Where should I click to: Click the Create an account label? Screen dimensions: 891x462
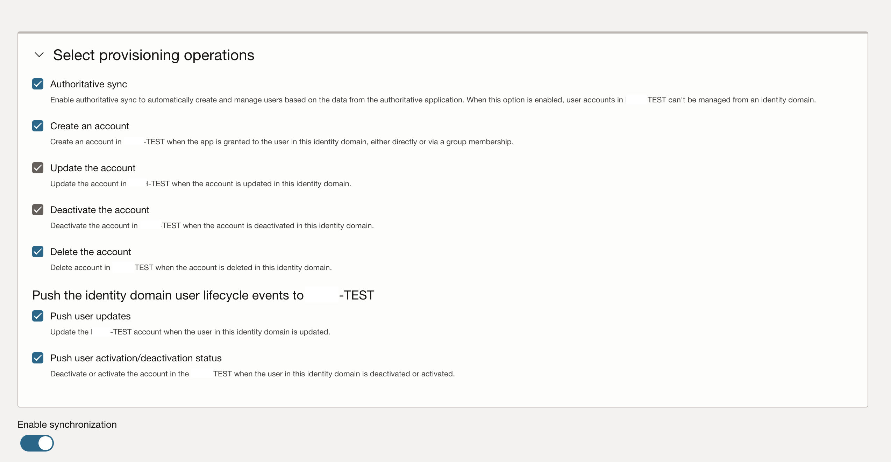[x=90, y=126]
